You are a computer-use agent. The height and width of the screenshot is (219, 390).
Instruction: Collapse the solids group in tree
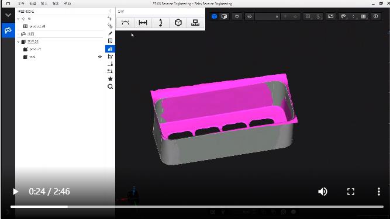pos(18,41)
